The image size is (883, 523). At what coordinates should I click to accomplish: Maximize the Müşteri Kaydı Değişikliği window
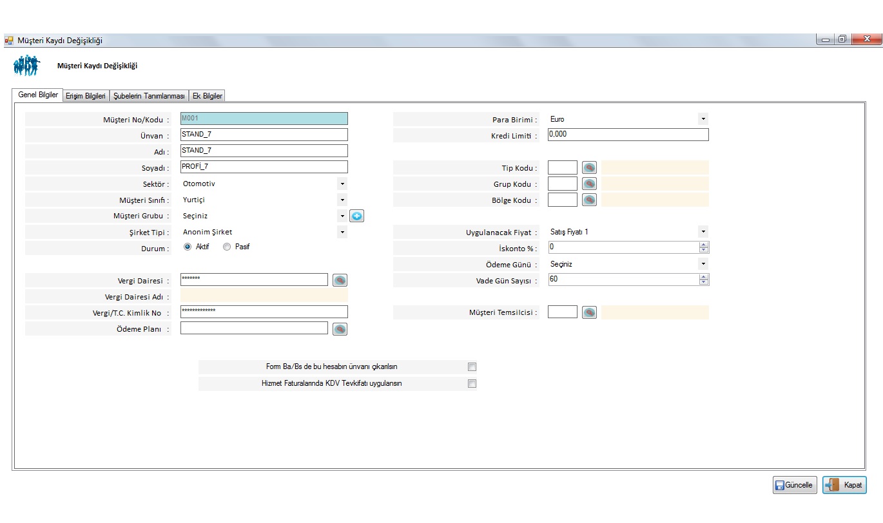[x=842, y=40]
